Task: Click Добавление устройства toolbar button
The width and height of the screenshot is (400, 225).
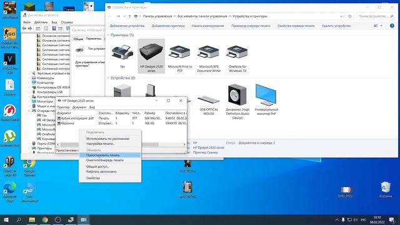Action: point(127,26)
